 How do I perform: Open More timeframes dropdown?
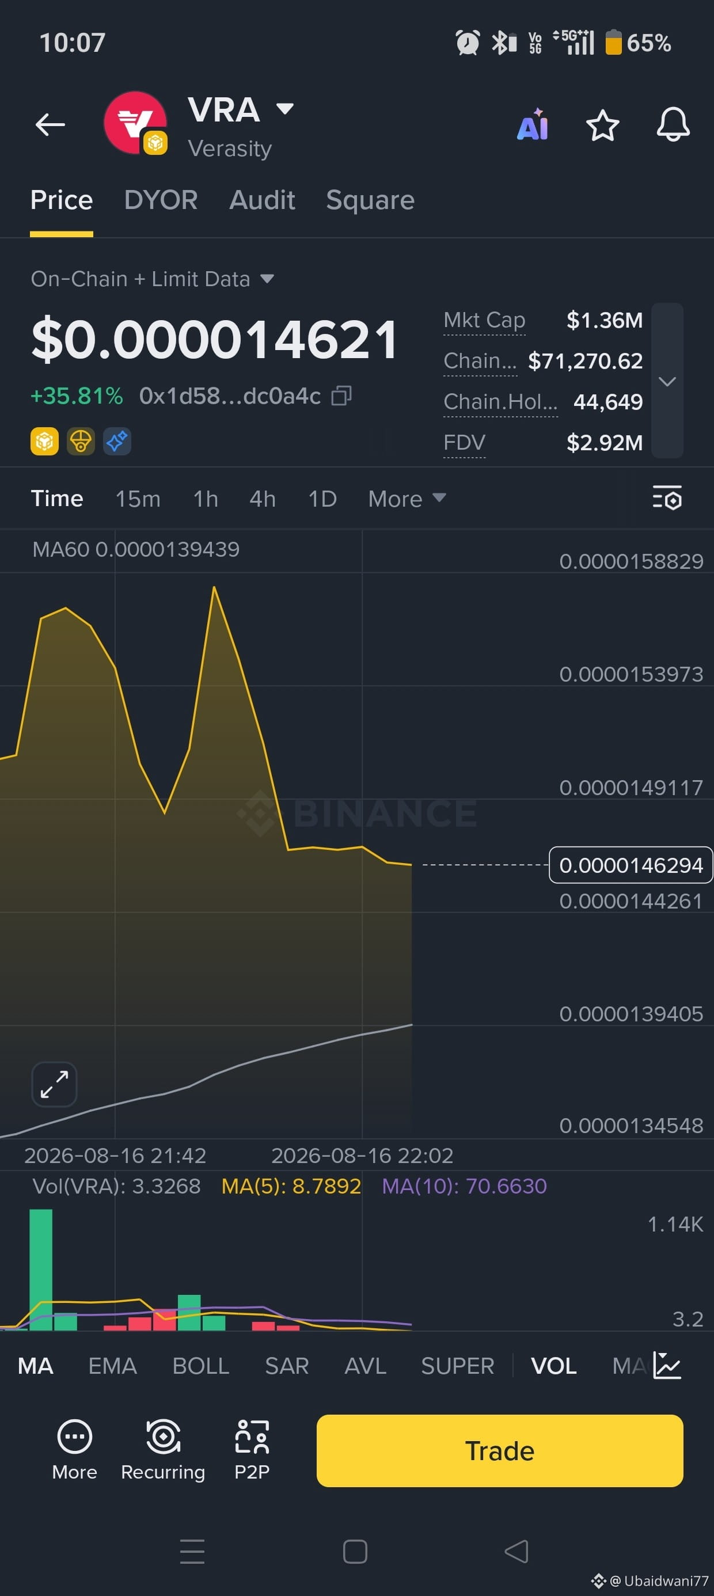click(407, 499)
